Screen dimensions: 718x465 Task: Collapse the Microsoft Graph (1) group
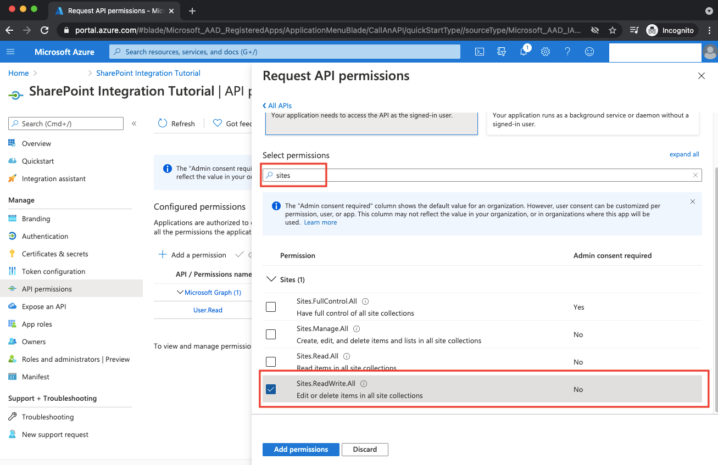click(x=180, y=293)
